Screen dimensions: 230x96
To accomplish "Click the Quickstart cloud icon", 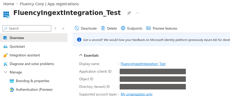I will (5, 47).
